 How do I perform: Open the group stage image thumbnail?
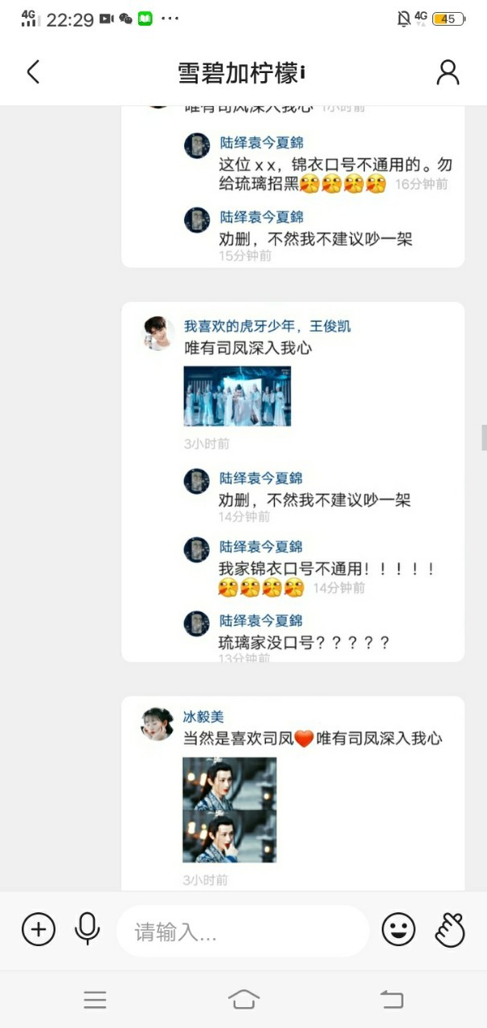[237, 396]
